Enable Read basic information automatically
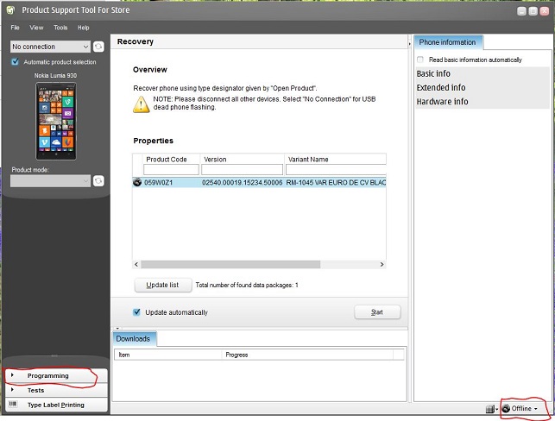The height and width of the screenshot is (421, 555). (x=420, y=60)
